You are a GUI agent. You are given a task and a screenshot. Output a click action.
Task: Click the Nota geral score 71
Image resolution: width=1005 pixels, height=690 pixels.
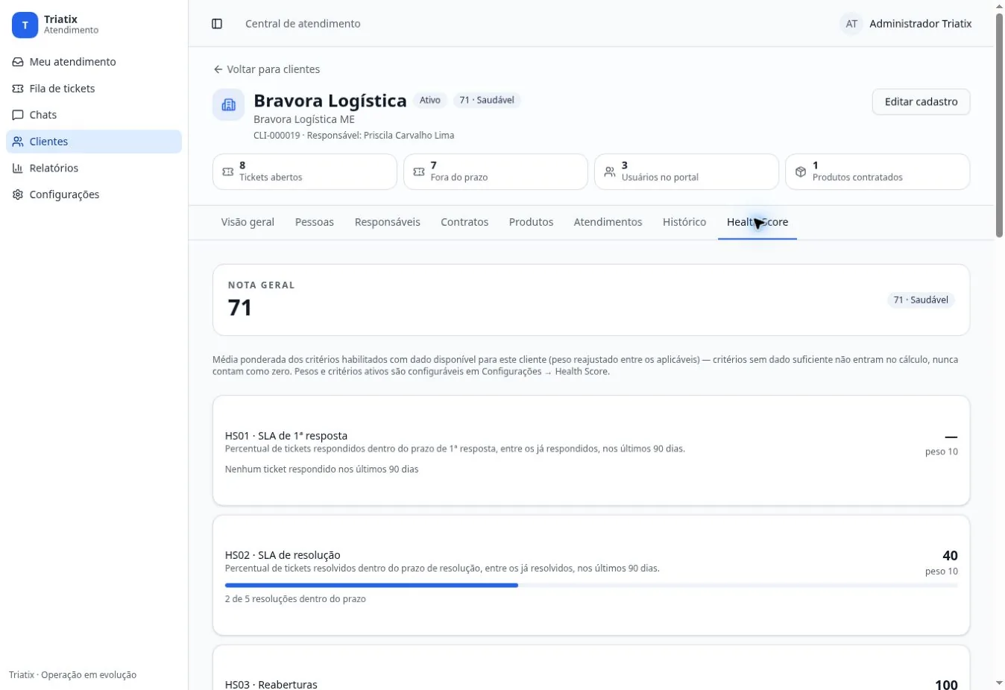[240, 308]
